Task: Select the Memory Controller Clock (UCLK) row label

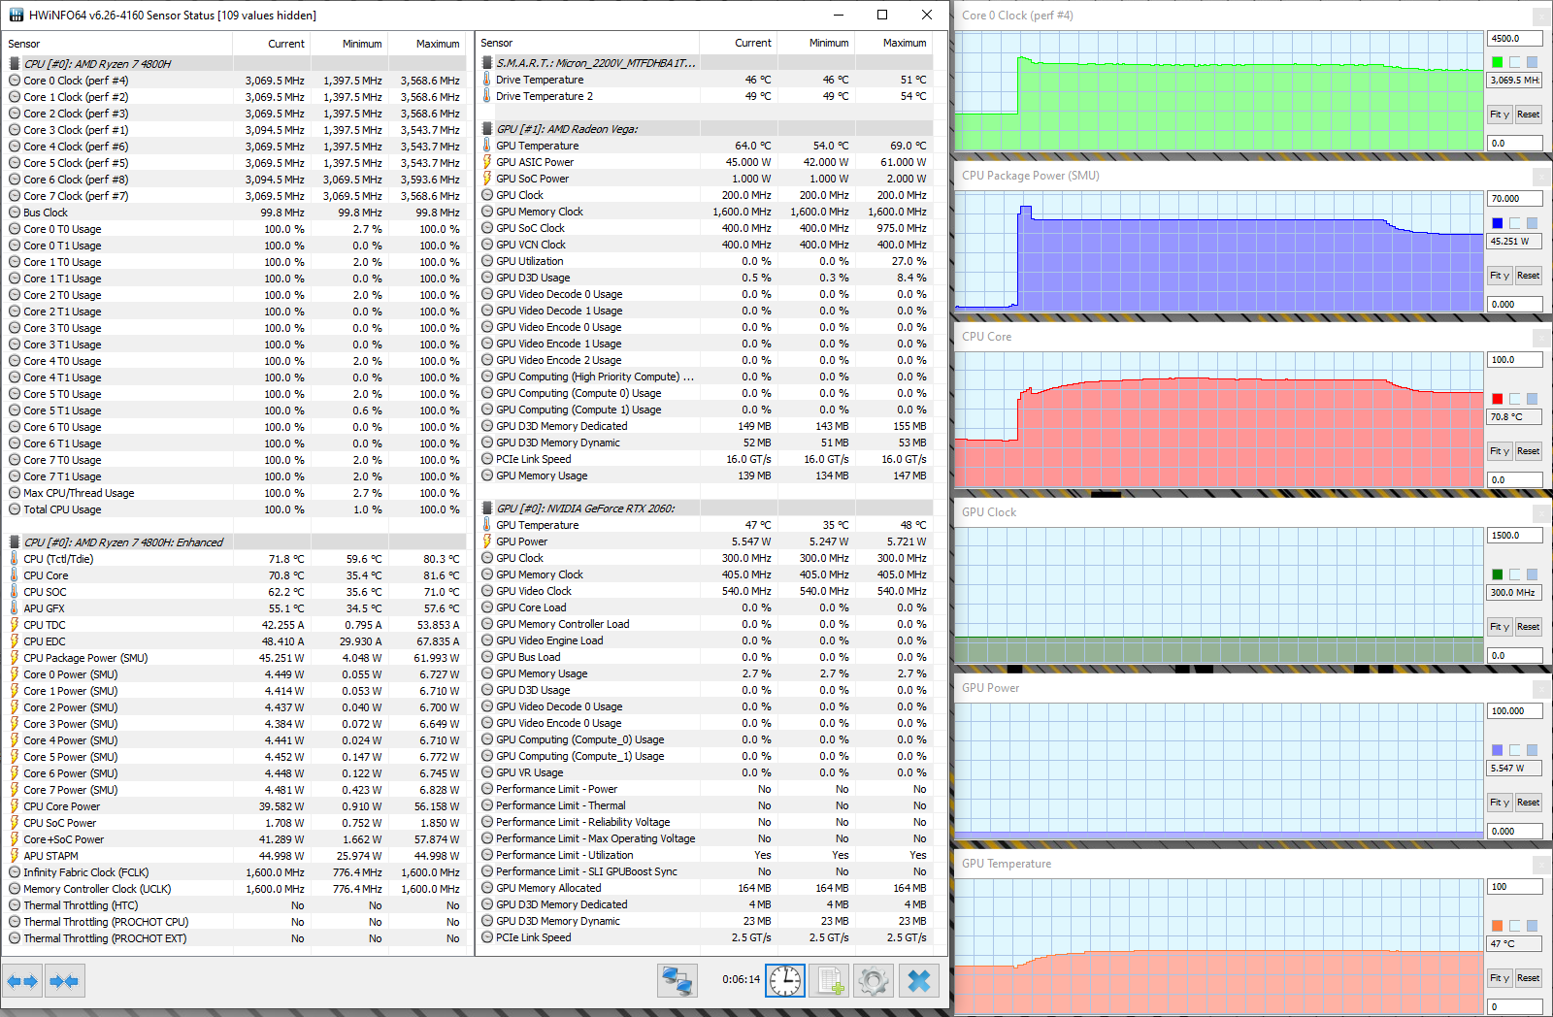Action: point(97,889)
